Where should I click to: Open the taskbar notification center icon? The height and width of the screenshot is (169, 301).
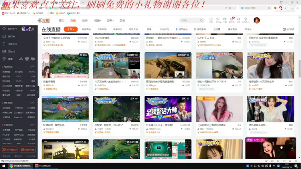pyautogui.click(x=296, y=166)
